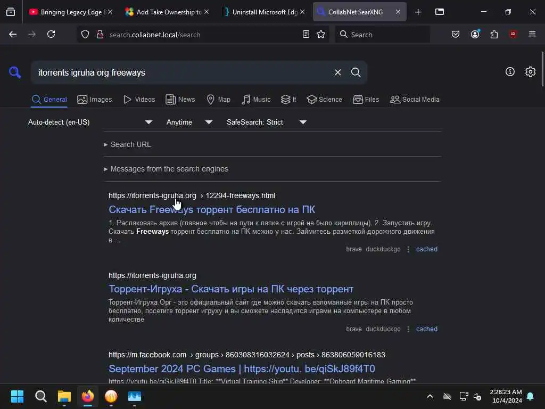Open the SearXNG about info icon
This screenshot has width=545, height=409.
(510, 72)
